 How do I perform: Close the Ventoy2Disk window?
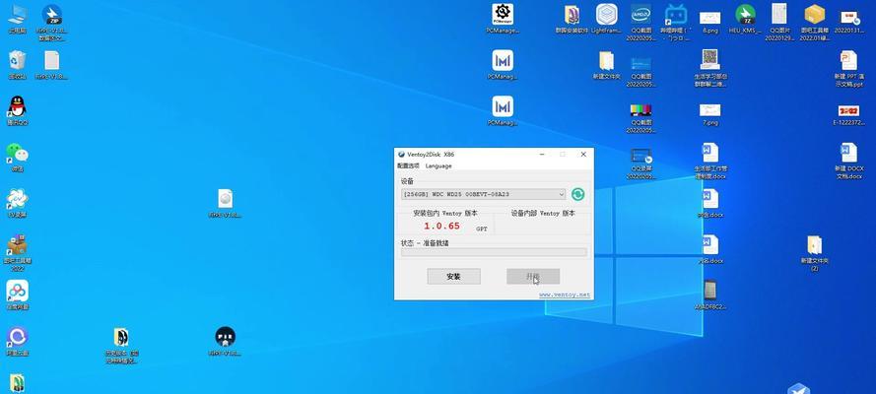583,154
